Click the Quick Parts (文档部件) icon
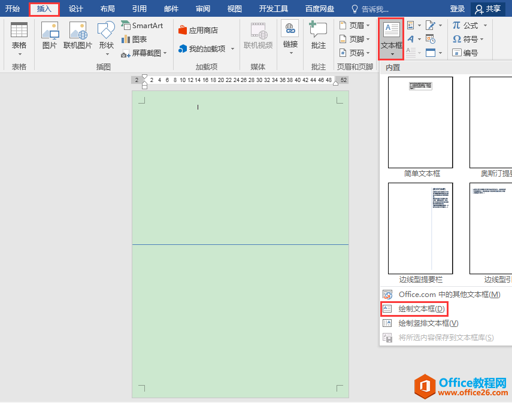 pyautogui.click(x=411, y=25)
